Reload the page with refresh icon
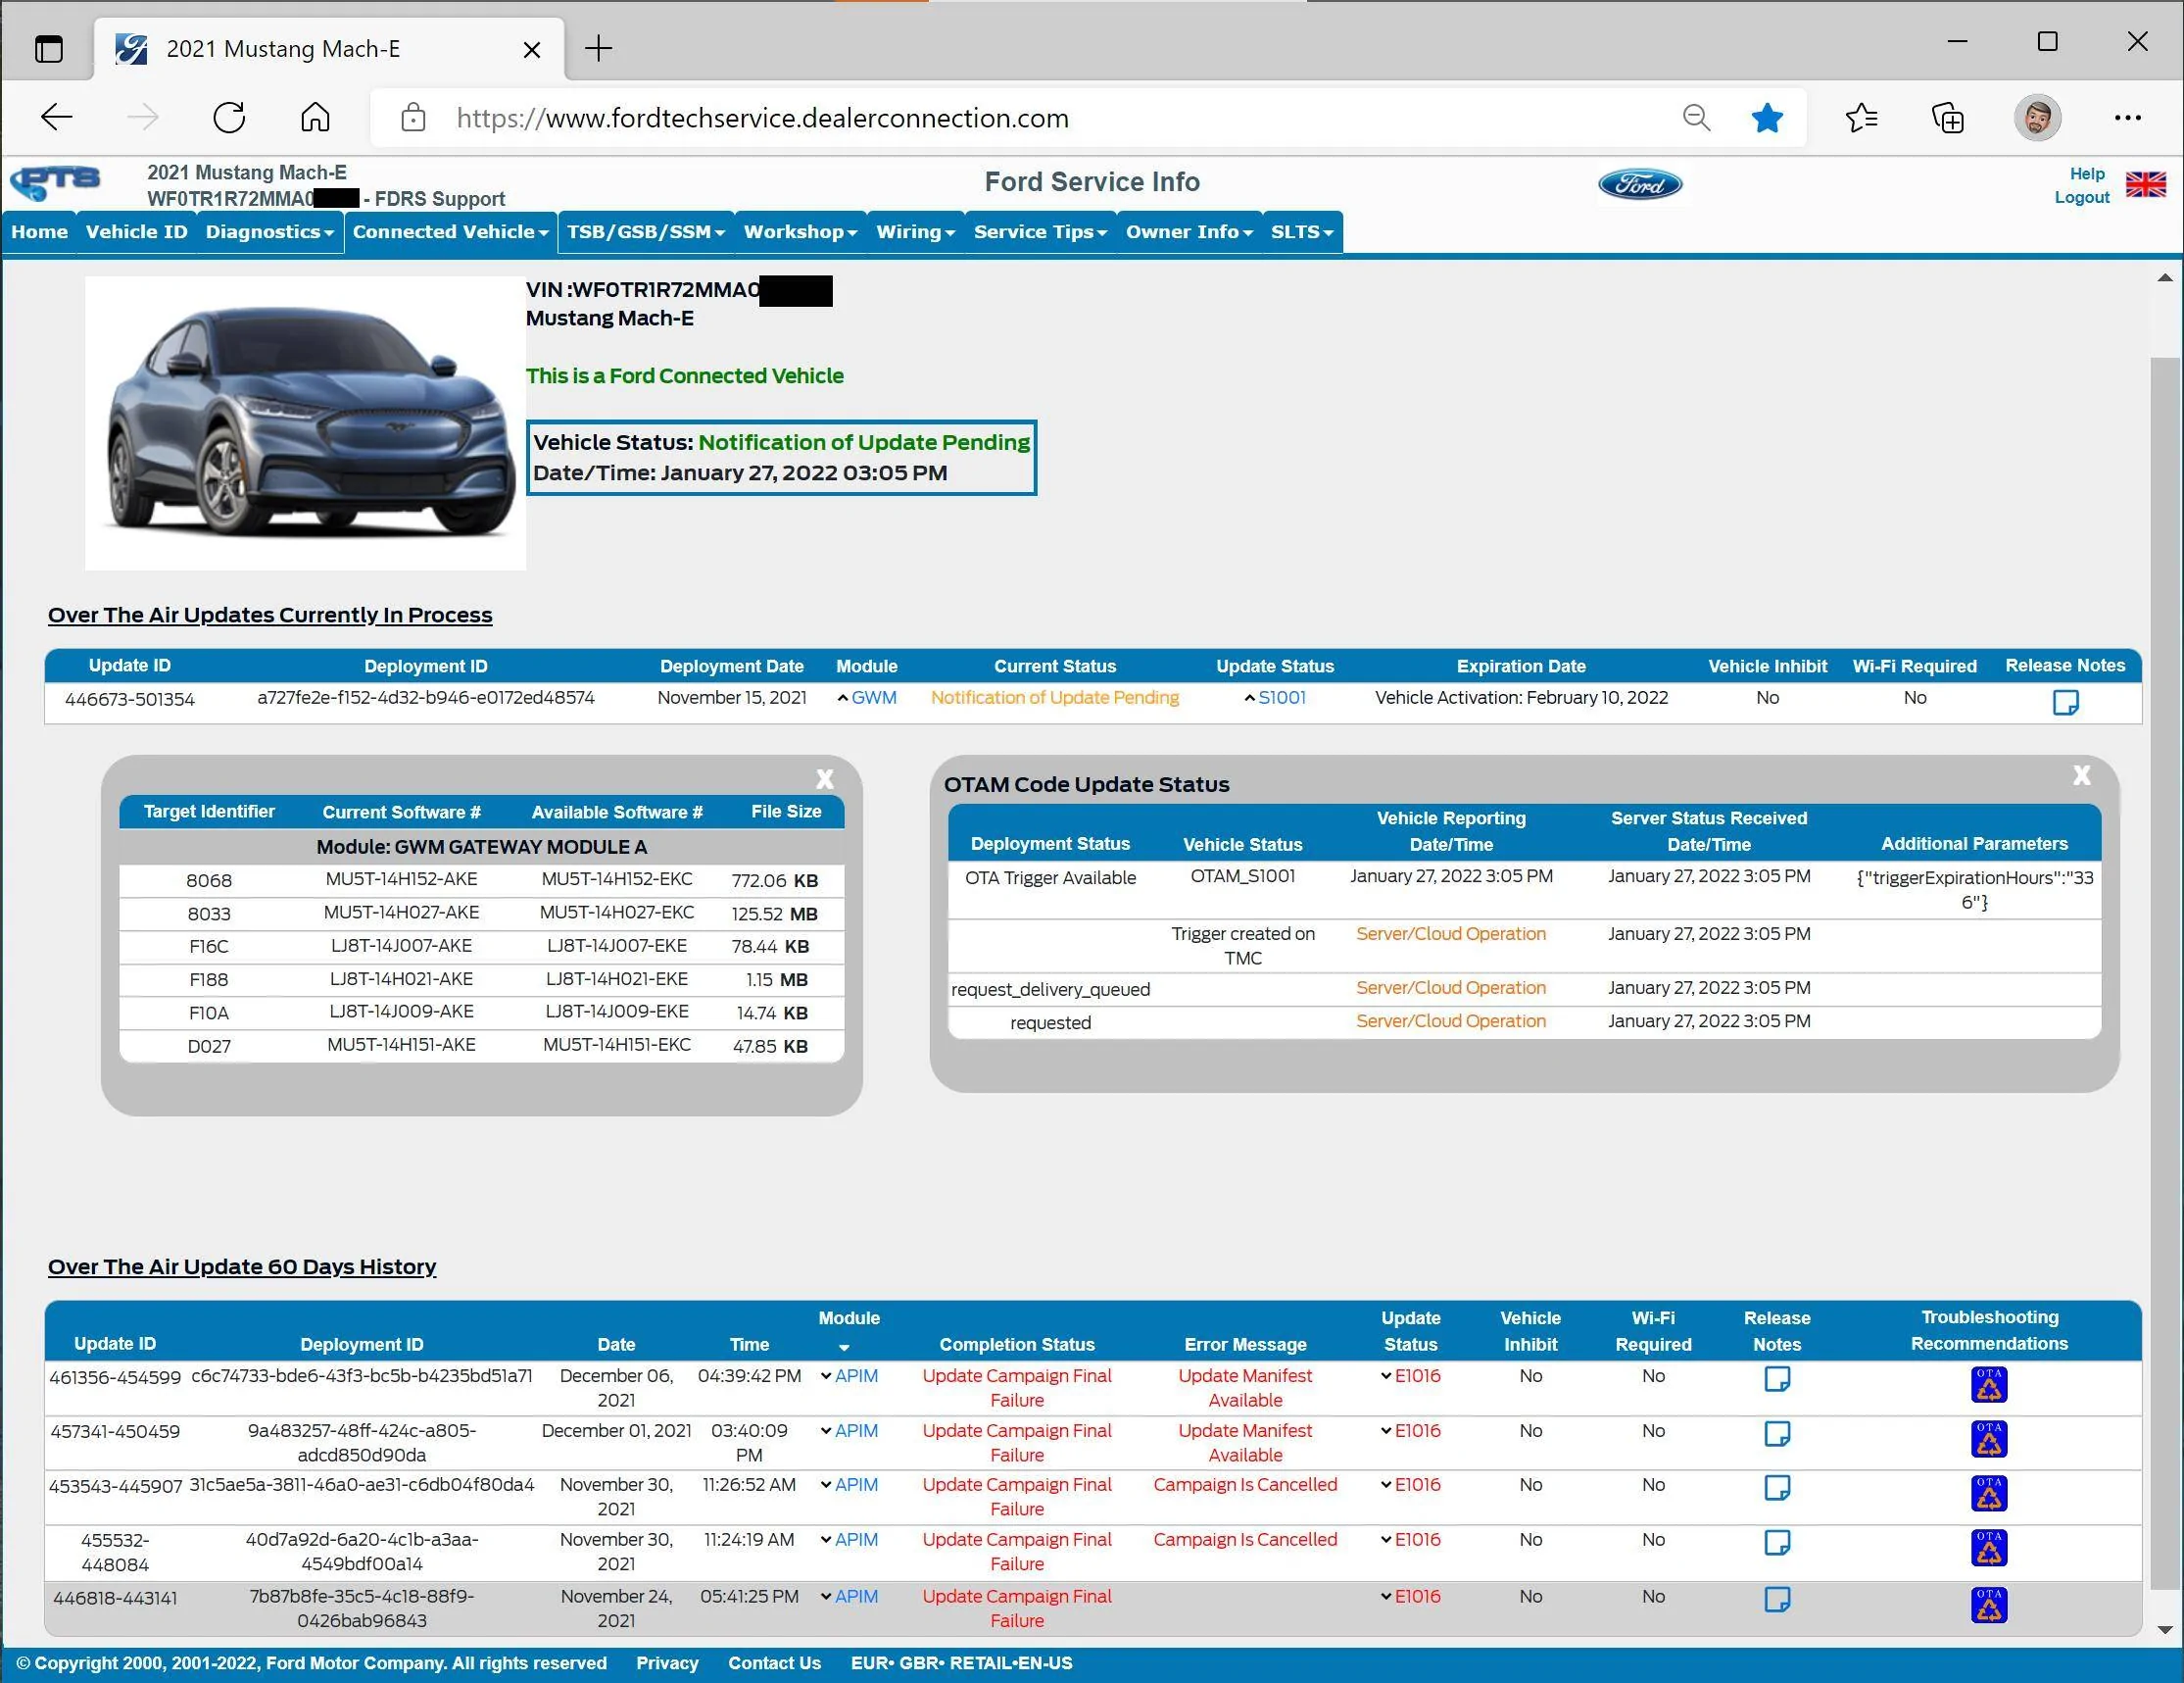This screenshot has height=1683, width=2184. click(x=229, y=118)
